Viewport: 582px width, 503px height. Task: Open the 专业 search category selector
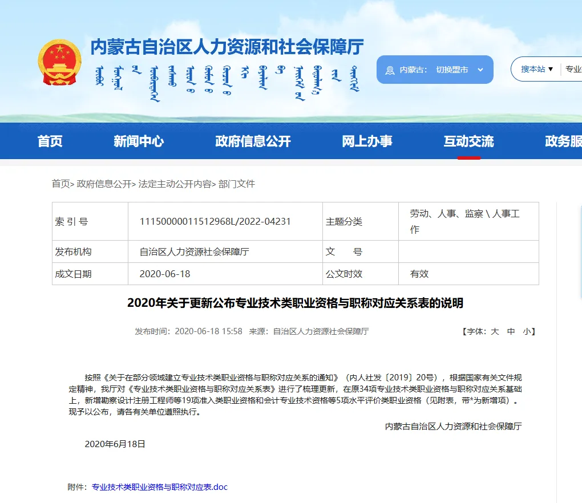click(573, 68)
